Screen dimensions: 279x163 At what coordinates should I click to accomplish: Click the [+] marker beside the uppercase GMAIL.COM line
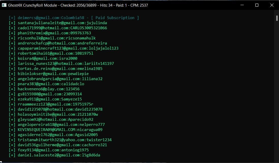[x=12, y=130]
